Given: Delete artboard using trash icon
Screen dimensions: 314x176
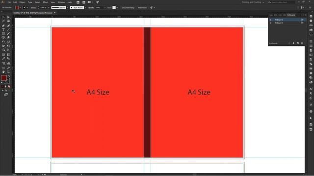Looking at the screenshot, I should tap(302, 43).
